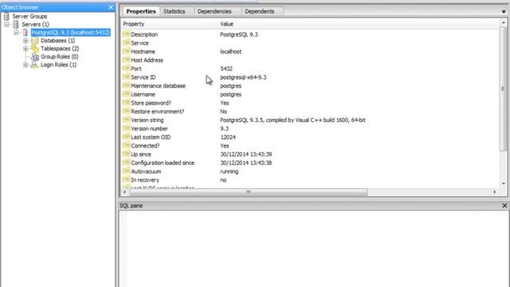The image size is (510, 287).
Task: Select the 'postgresql-x64-9.3' Service ID value
Action: [x=243, y=77]
